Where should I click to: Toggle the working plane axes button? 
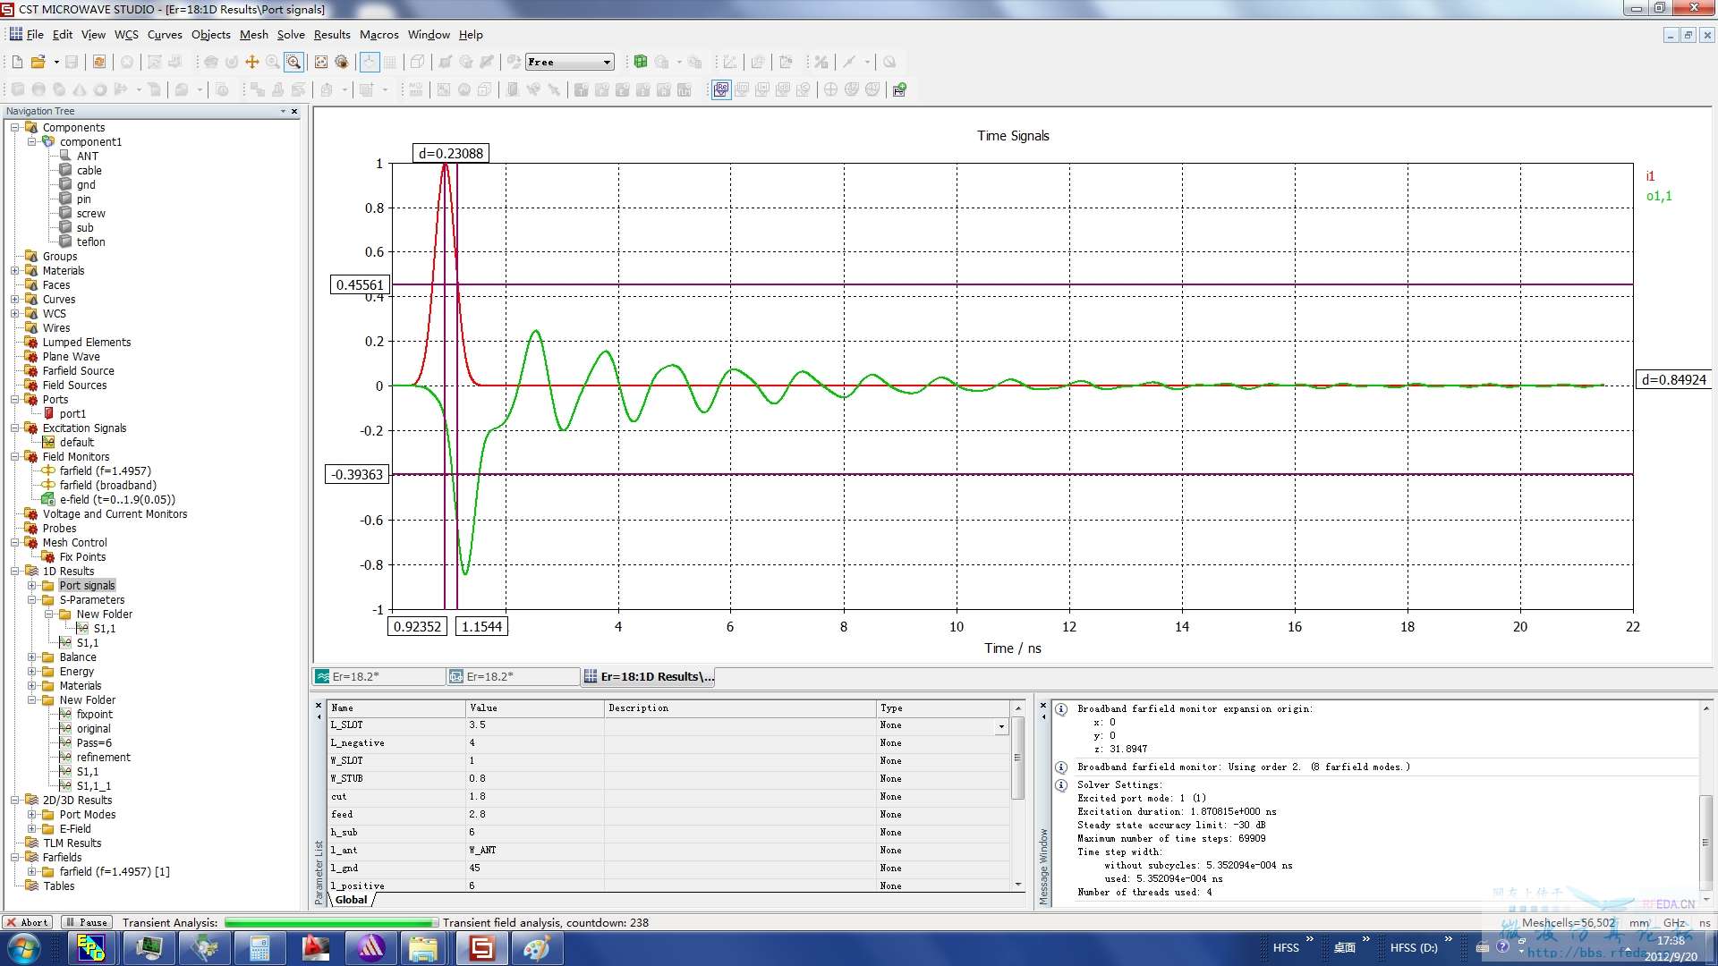click(370, 62)
